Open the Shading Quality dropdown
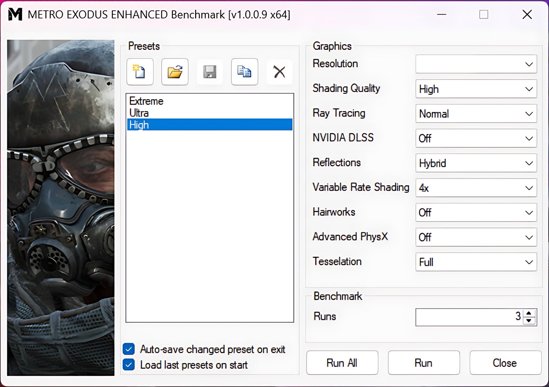This screenshot has width=549, height=387. click(476, 89)
